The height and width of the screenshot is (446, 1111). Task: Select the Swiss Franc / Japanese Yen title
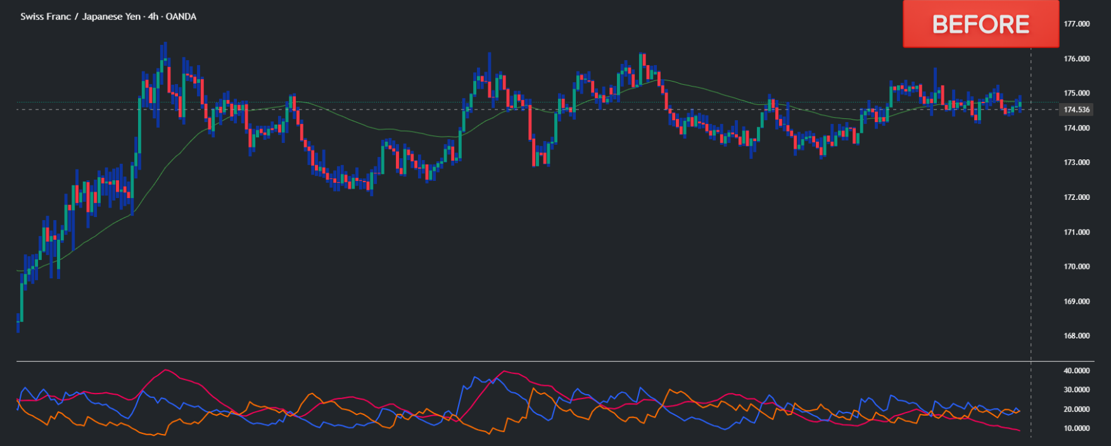pos(80,16)
